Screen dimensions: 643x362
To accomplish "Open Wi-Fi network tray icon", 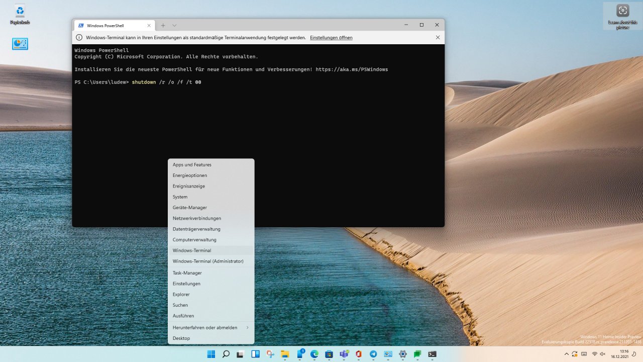I will pyautogui.click(x=594, y=354).
